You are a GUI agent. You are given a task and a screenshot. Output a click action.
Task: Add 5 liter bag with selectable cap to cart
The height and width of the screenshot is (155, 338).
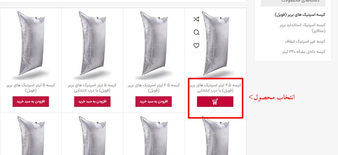(92, 101)
